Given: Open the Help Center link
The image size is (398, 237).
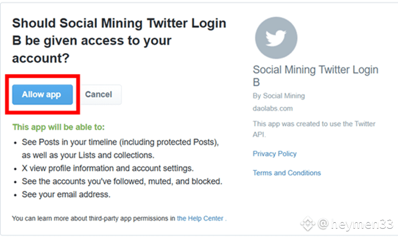Looking at the screenshot, I should [200, 218].
